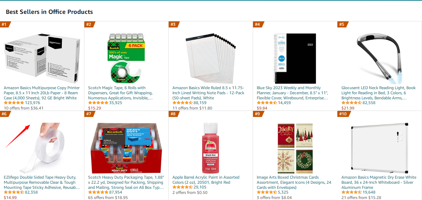
Task: Click the star rating of Image Arts cards
Action: click(267, 192)
